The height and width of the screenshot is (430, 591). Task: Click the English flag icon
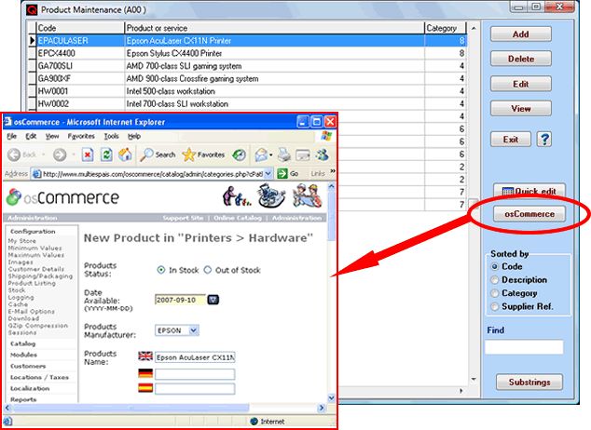145,356
